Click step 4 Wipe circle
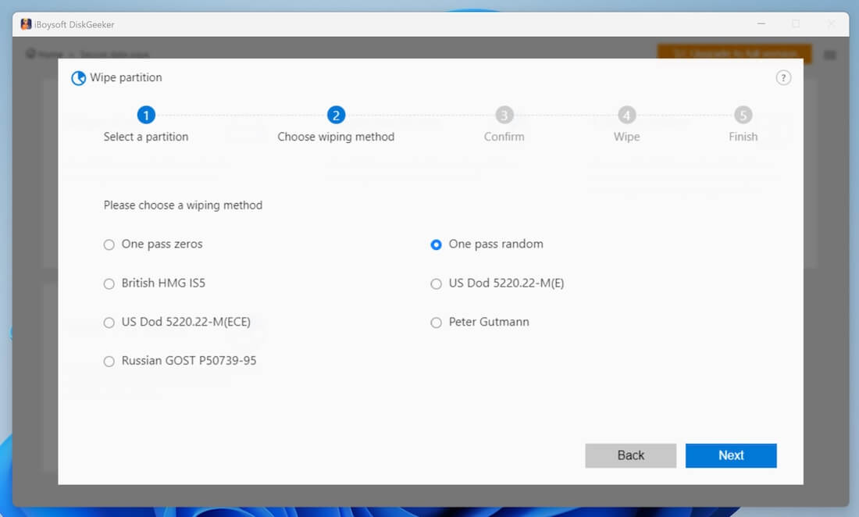 (x=627, y=115)
